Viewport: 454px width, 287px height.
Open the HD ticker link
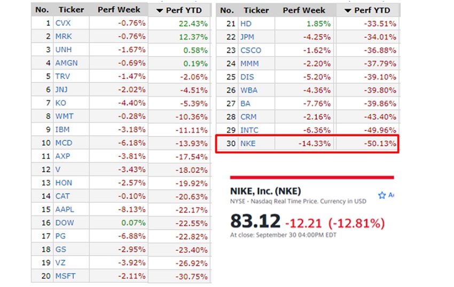coord(246,23)
